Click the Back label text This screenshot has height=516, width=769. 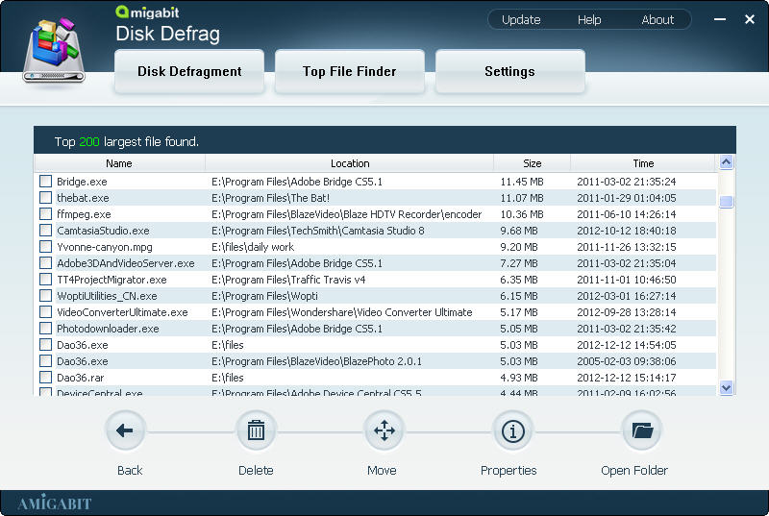(x=130, y=471)
